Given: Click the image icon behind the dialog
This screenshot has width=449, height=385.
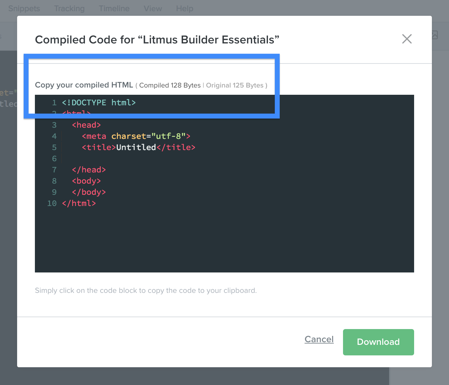Looking at the screenshot, I should click(435, 35).
